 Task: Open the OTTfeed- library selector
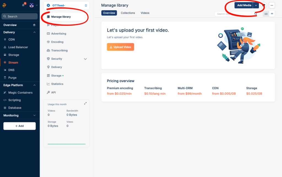67,5
